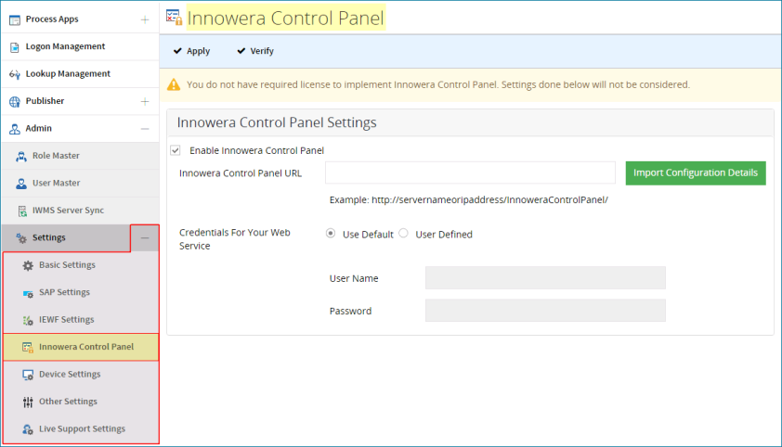
Task: Click the SAP Settings icon
Action: point(28,294)
